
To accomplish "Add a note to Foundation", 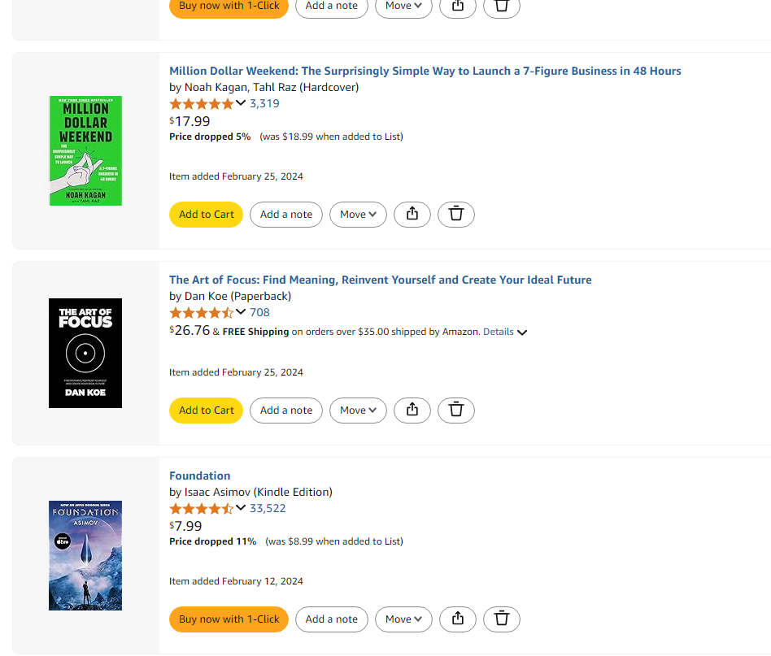I will [332, 619].
